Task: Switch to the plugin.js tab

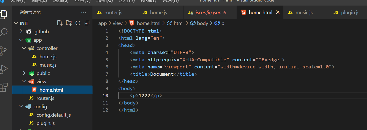Action: (348, 12)
